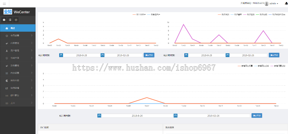Click the orange peak in the bottom chart
Screen dimensions: 288x134
coord(147,98)
